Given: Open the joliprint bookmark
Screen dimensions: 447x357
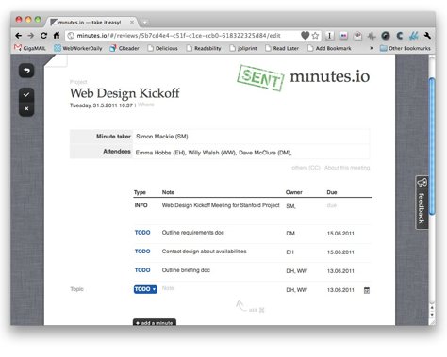Looking at the screenshot, I should tap(243, 48).
